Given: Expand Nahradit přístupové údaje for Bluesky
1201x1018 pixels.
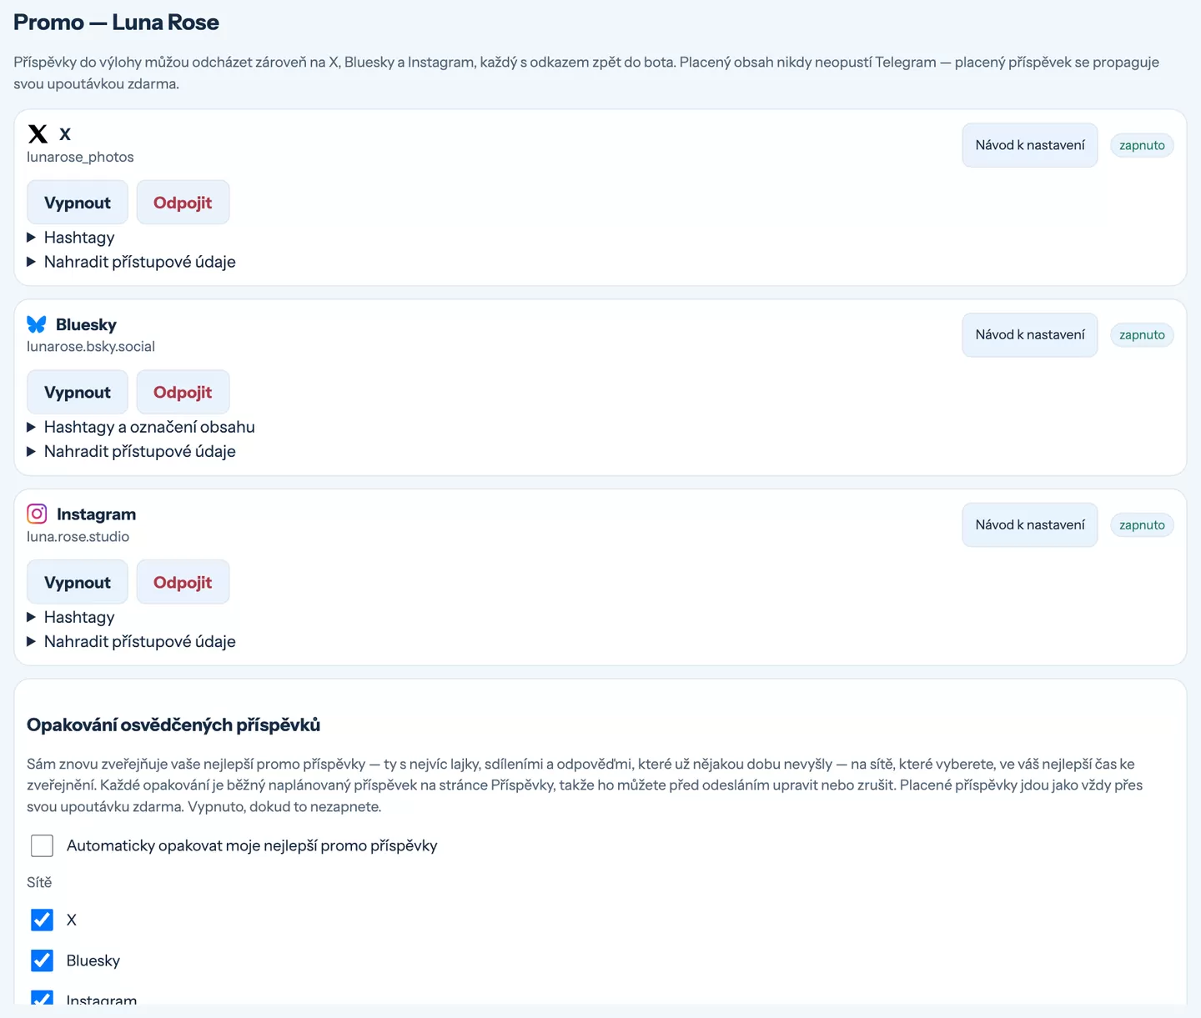Looking at the screenshot, I should pos(131,451).
